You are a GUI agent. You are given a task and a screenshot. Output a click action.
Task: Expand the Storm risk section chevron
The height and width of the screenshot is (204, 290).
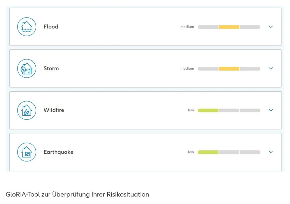(x=271, y=69)
